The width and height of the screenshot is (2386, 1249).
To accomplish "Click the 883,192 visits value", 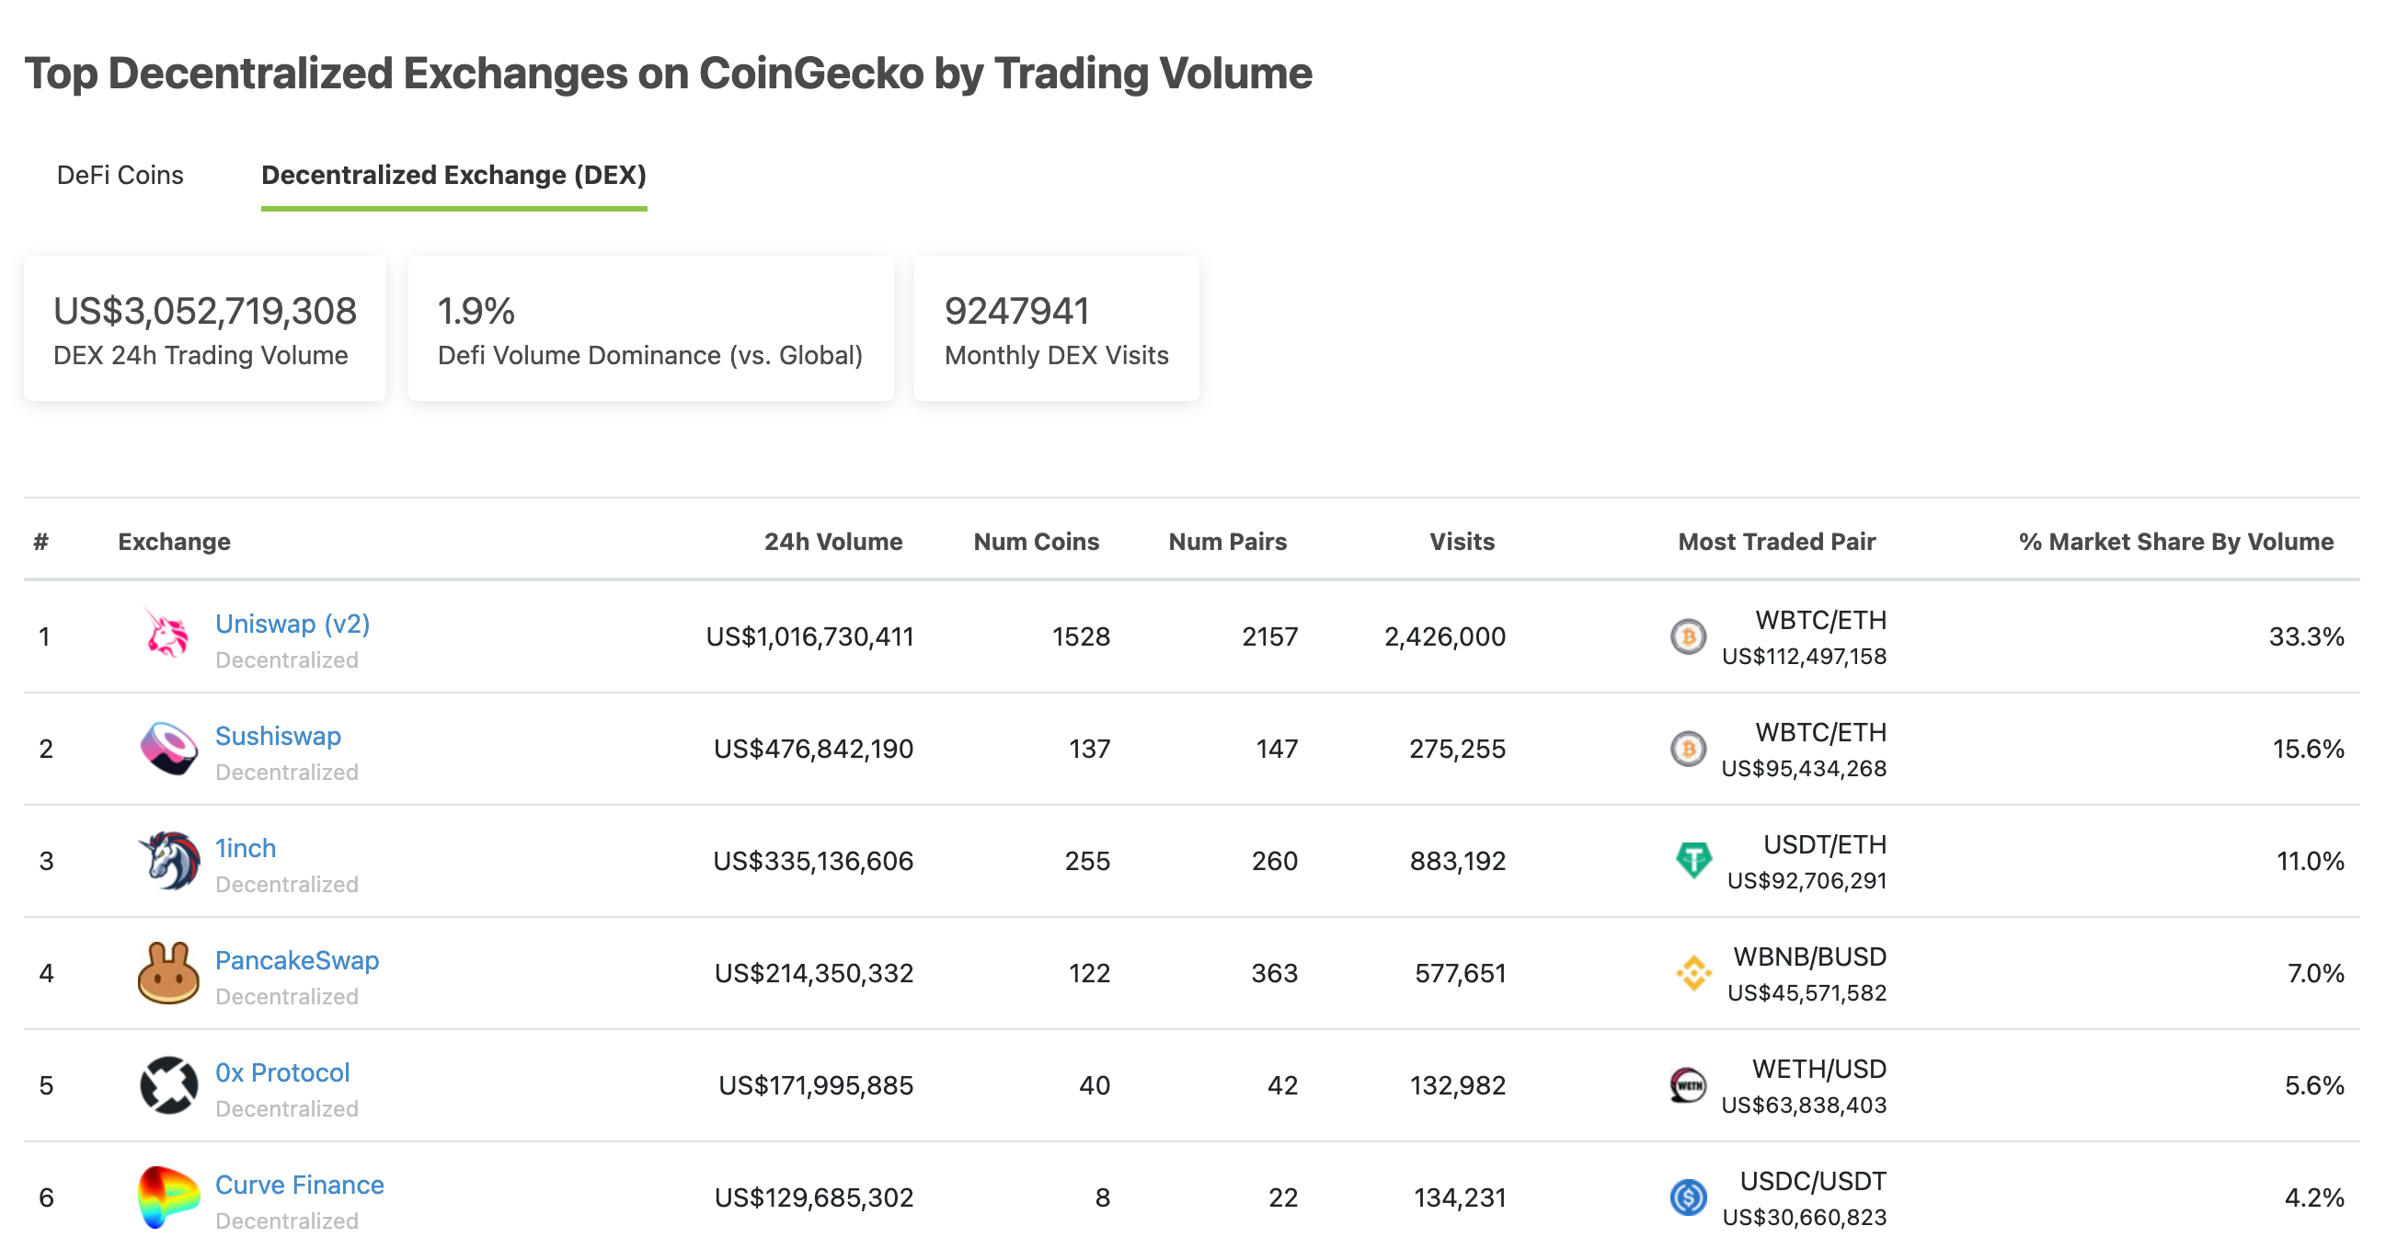I will (x=1457, y=860).
